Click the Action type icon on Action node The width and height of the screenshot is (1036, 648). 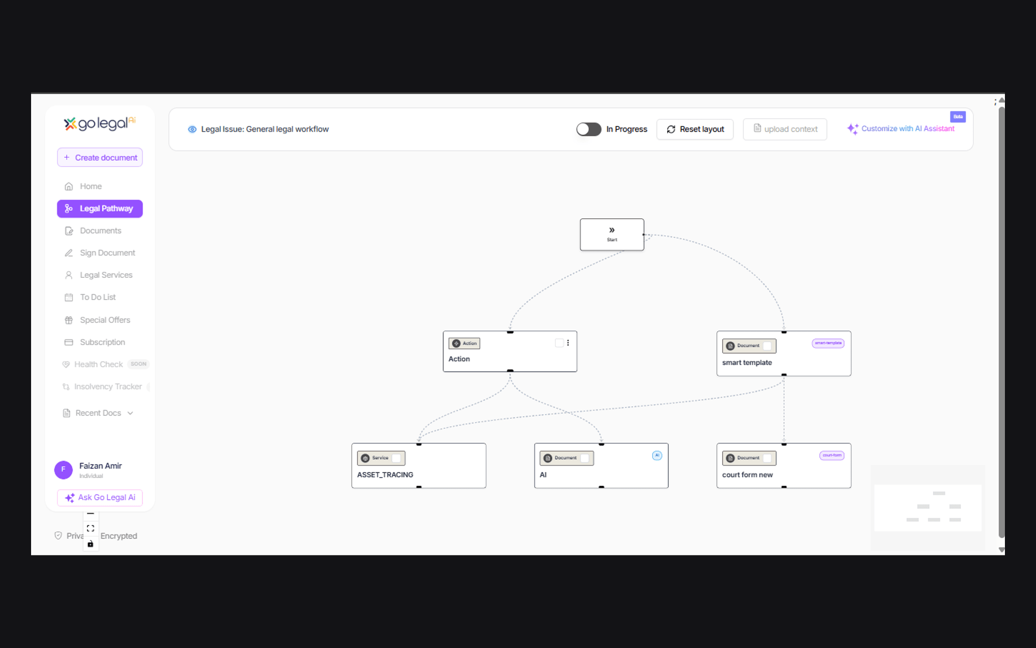click(x=456, y=343)
